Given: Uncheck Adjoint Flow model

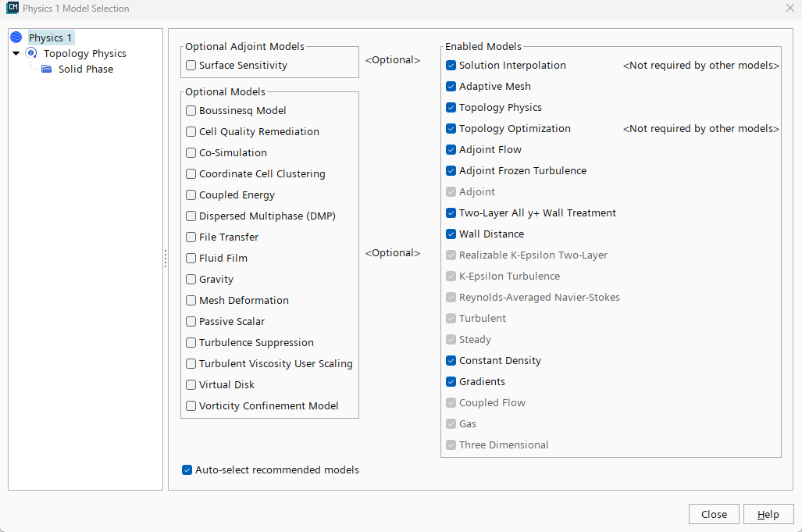Looking at the screenshot, I should (451, 150).
